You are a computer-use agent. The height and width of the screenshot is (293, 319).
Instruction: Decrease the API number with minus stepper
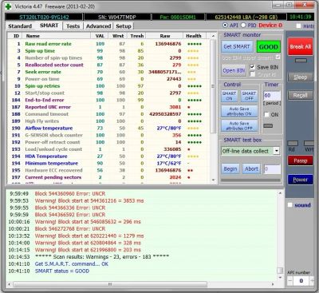tap(289, 280)
